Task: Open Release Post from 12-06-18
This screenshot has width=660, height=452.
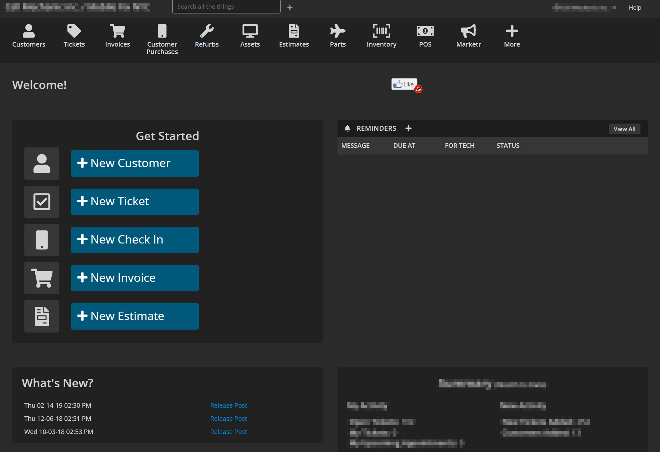Action: (x=228, y=419)
